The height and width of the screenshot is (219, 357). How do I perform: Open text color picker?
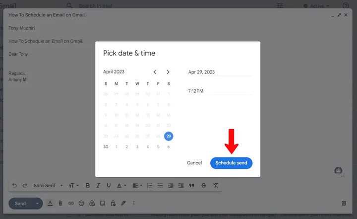[x=120, y=186]
